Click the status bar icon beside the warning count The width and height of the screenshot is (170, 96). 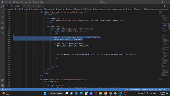click(x=10, y=90)
